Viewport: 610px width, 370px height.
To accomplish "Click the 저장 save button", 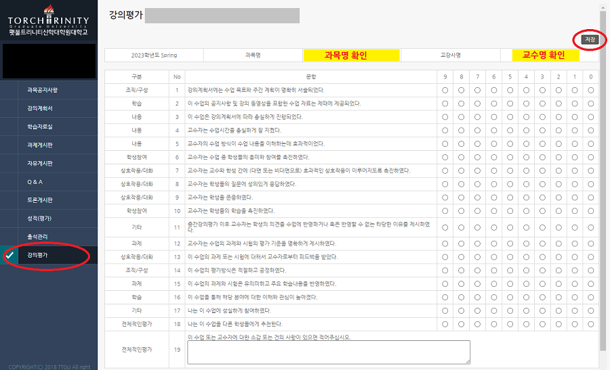I will [590, 40].
